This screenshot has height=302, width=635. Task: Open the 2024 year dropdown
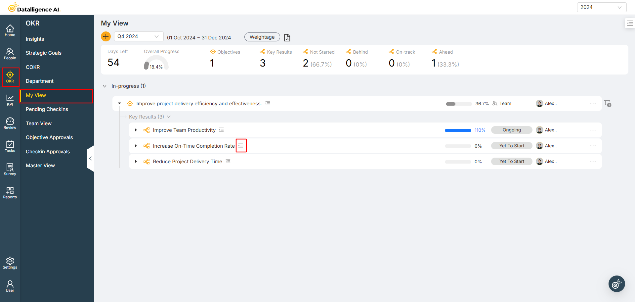pyautogui.click(x=601, y=7)
